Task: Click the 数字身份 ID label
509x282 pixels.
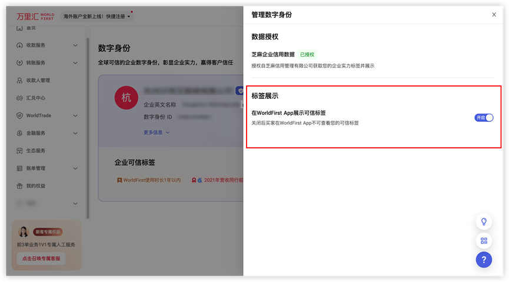Action: (158, 117)
